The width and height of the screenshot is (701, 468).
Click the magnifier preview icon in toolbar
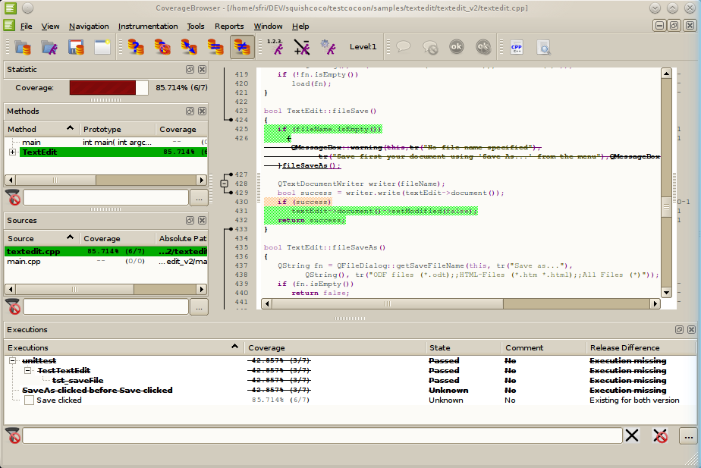coord(543,47)
